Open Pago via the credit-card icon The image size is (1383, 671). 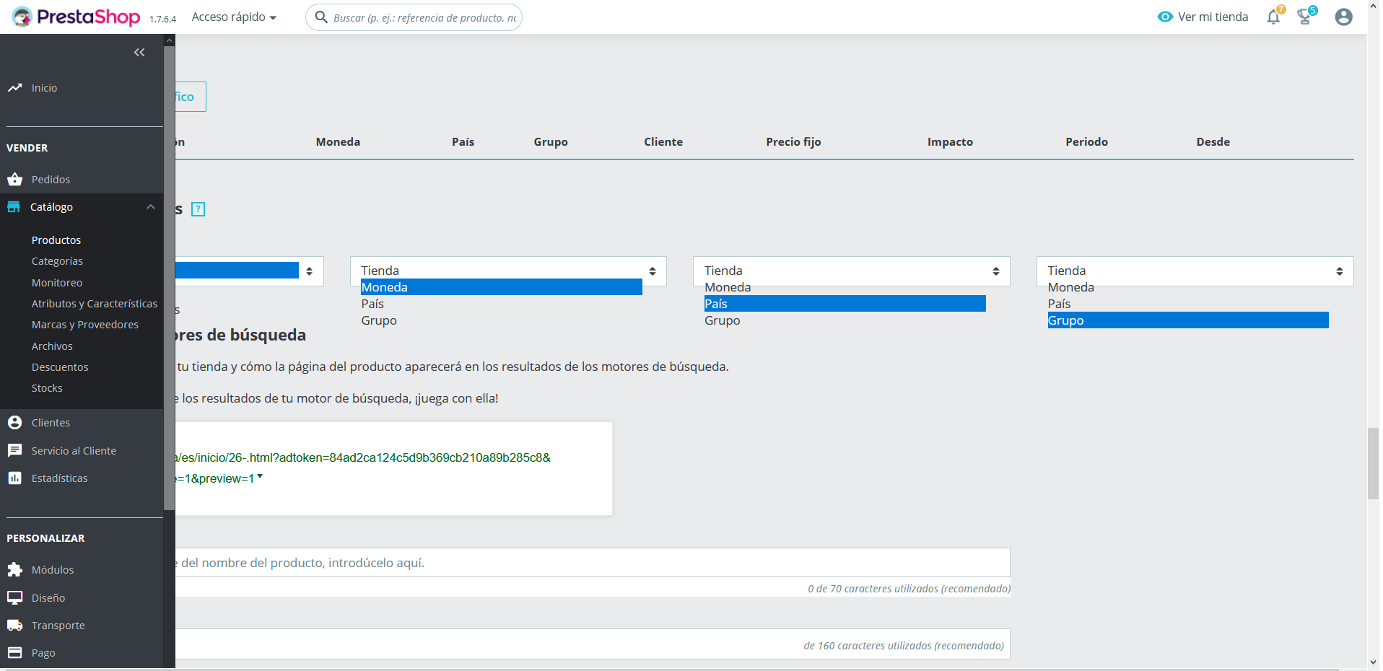pos(14,652)
